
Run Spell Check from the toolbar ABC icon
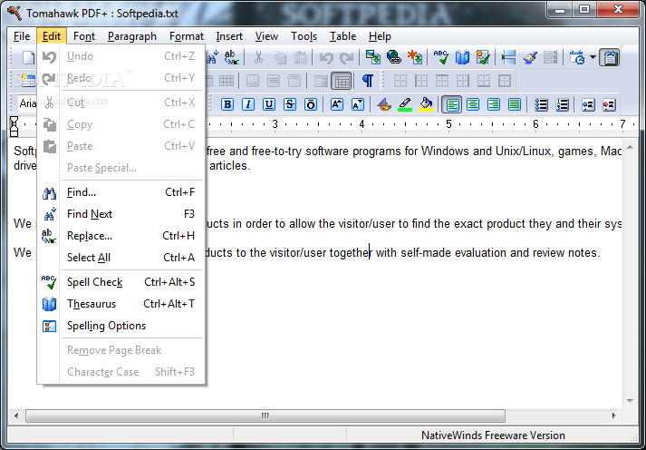click(x=441, y=57)
